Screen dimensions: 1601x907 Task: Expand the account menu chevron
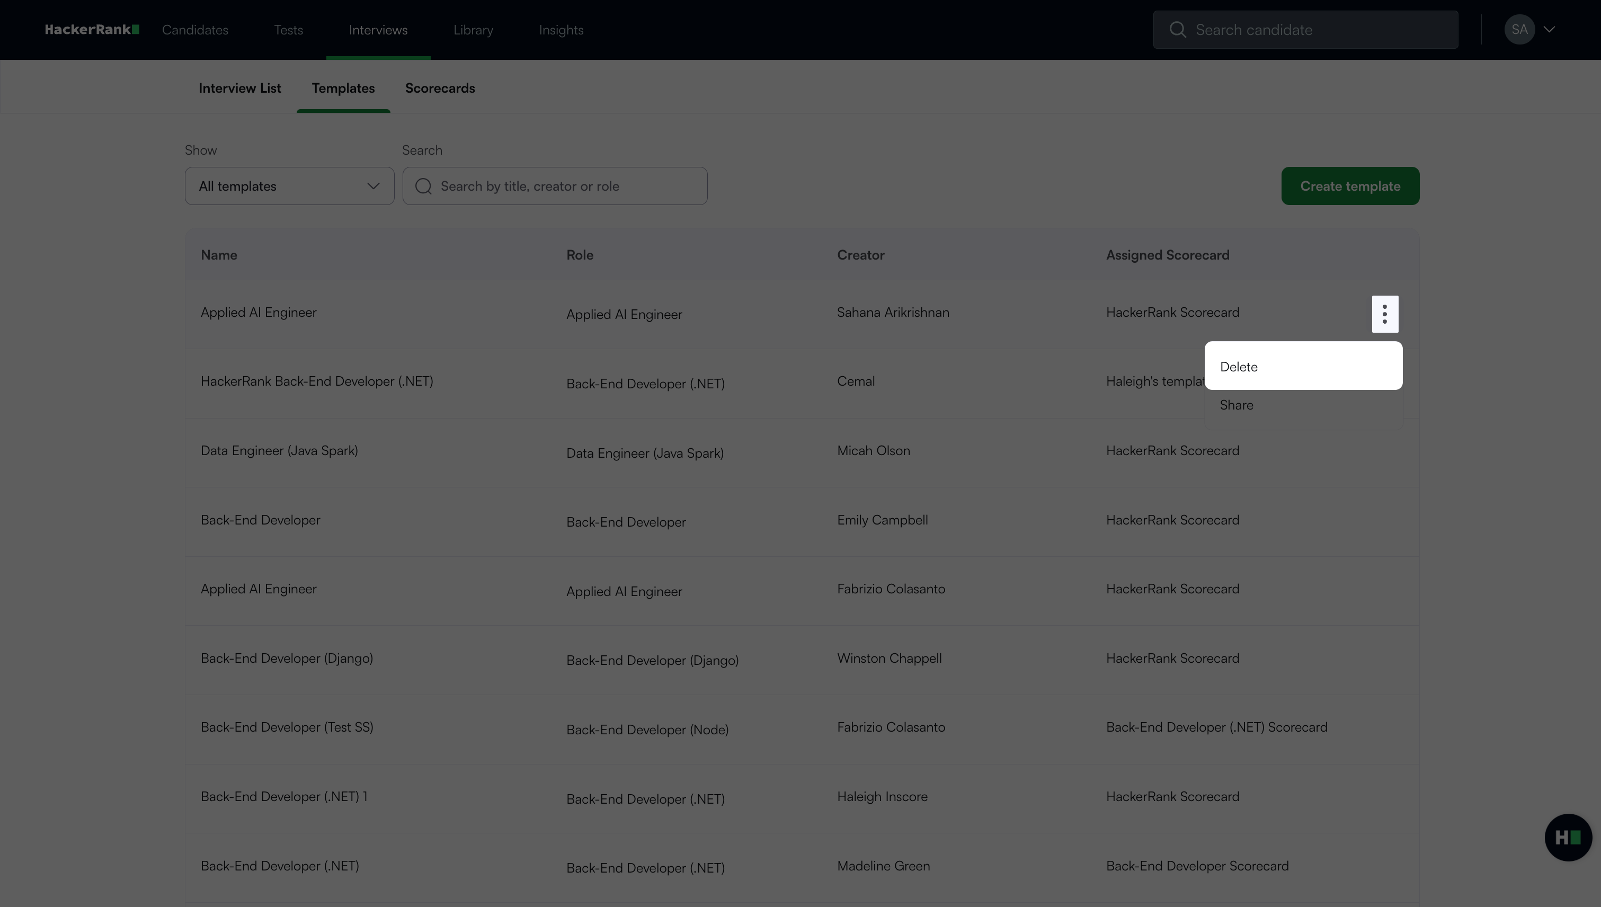tap(1549, 29)
